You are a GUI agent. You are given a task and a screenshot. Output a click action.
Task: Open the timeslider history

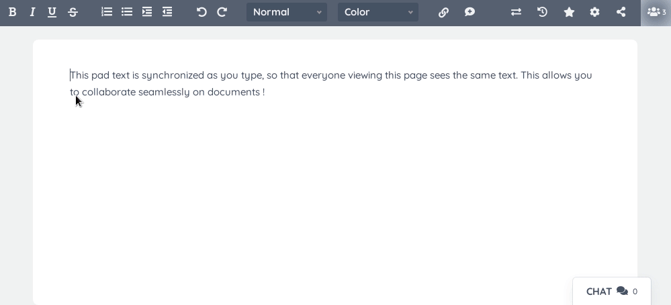coord(542,12)
